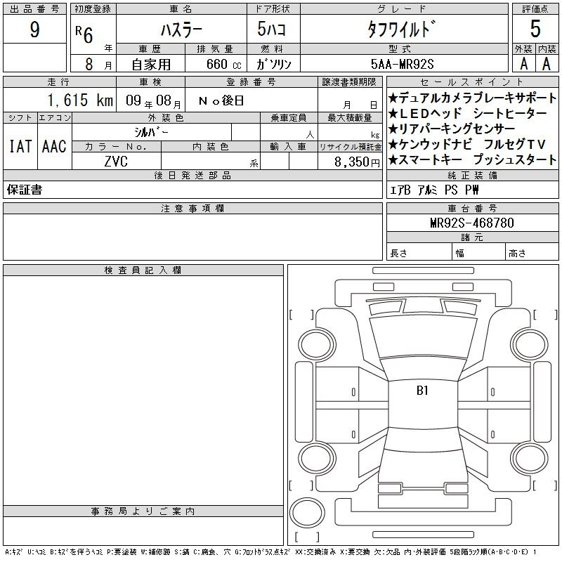Click the grade name タフワイルド
This screenshot has width=562, height=562.
tap(402, 29)
